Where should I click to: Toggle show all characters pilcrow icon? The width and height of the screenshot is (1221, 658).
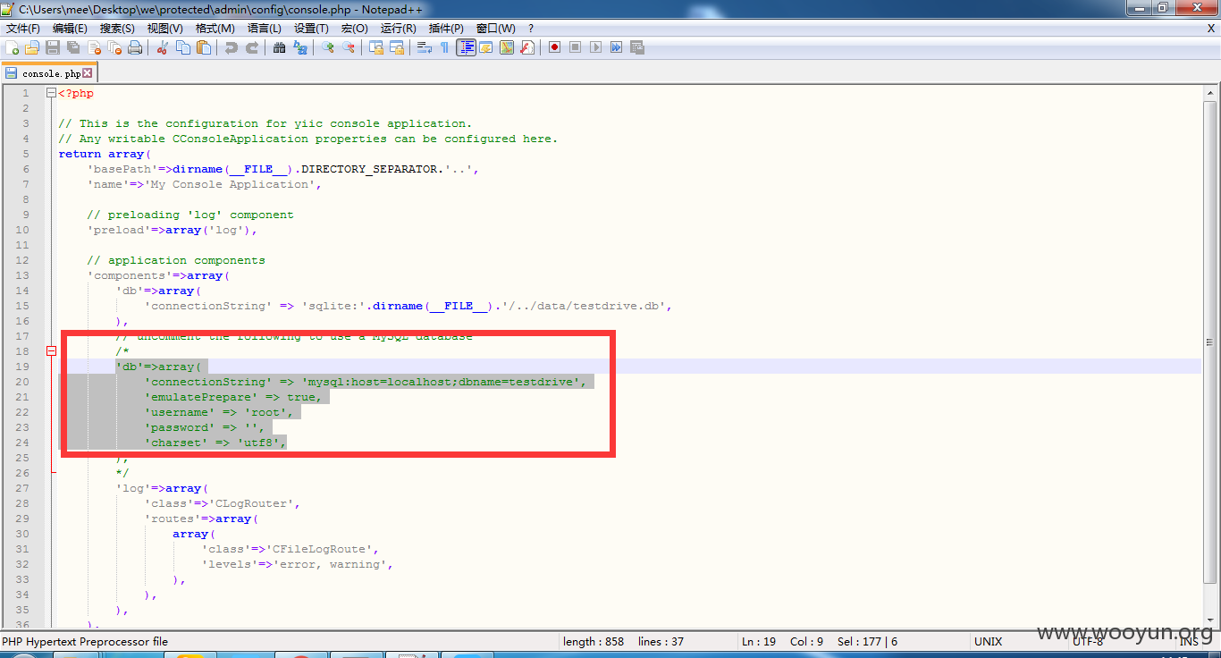[x=445, y=47]
